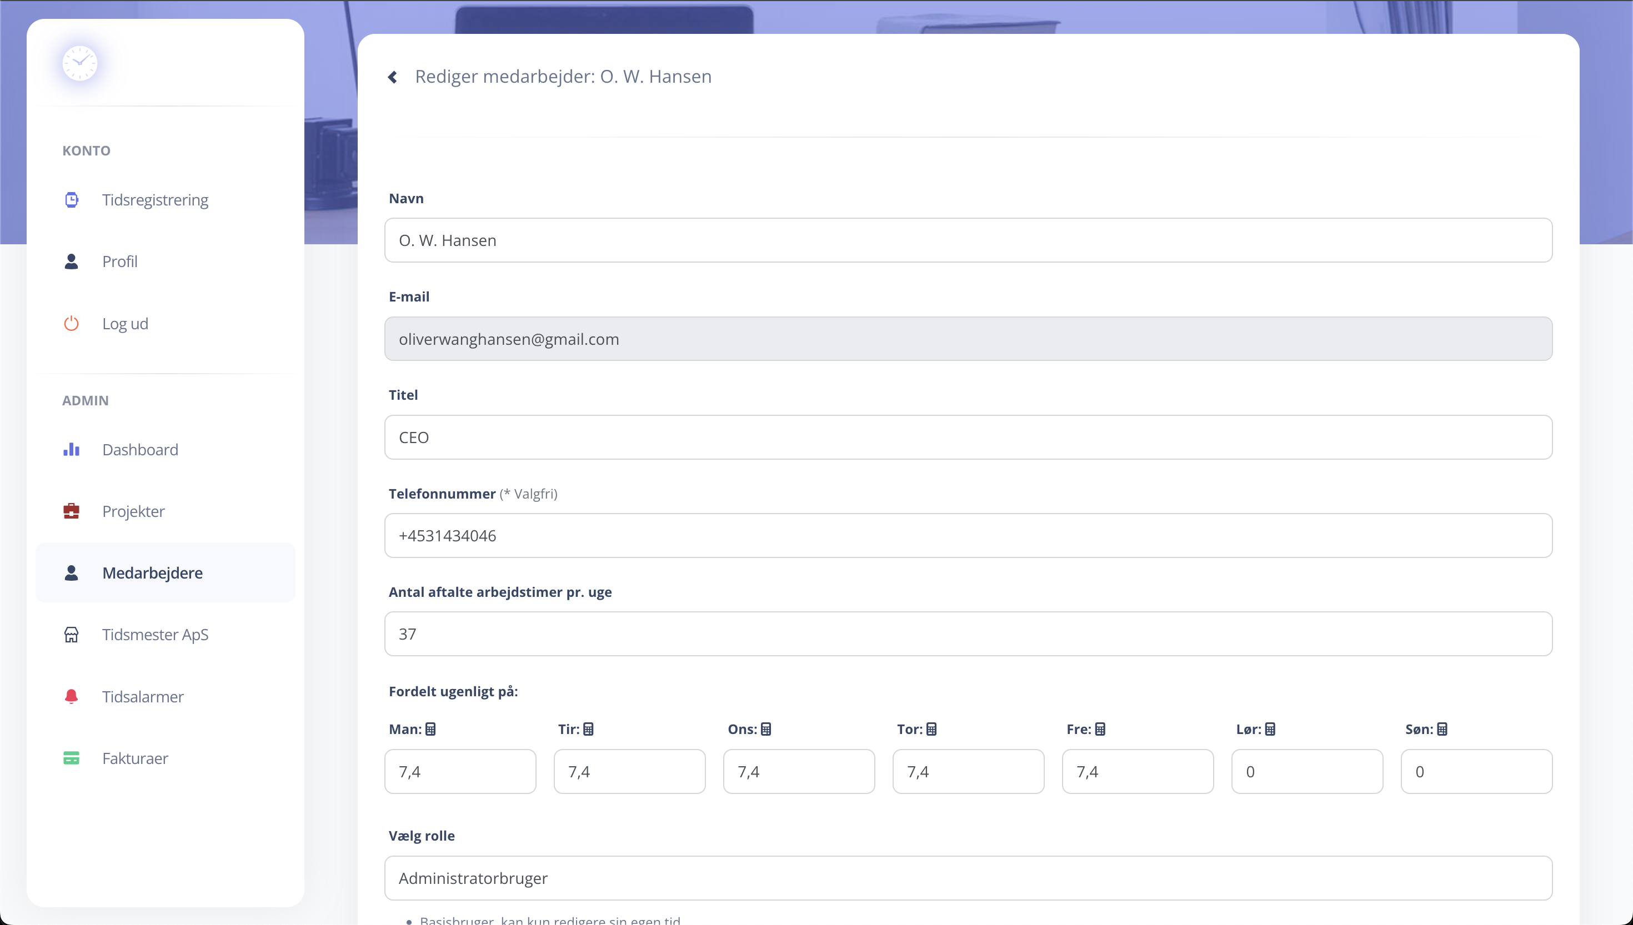1633x925 pixels.
Task: Open the Vælg rolle dropdown
Action: click(968, 878)
